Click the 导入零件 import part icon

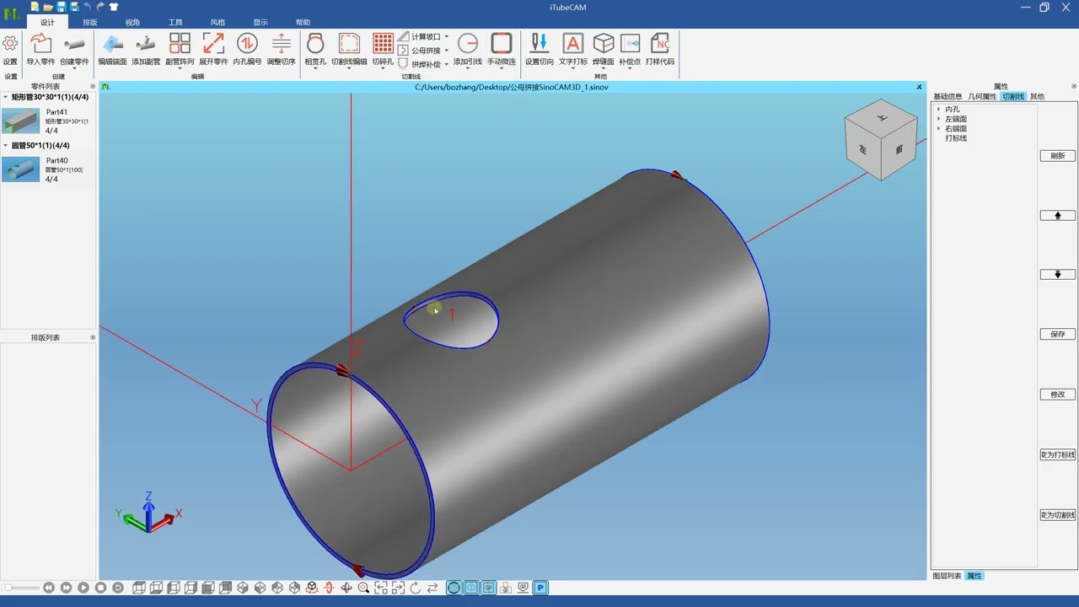pyautogui.click(x=40, y=49)
